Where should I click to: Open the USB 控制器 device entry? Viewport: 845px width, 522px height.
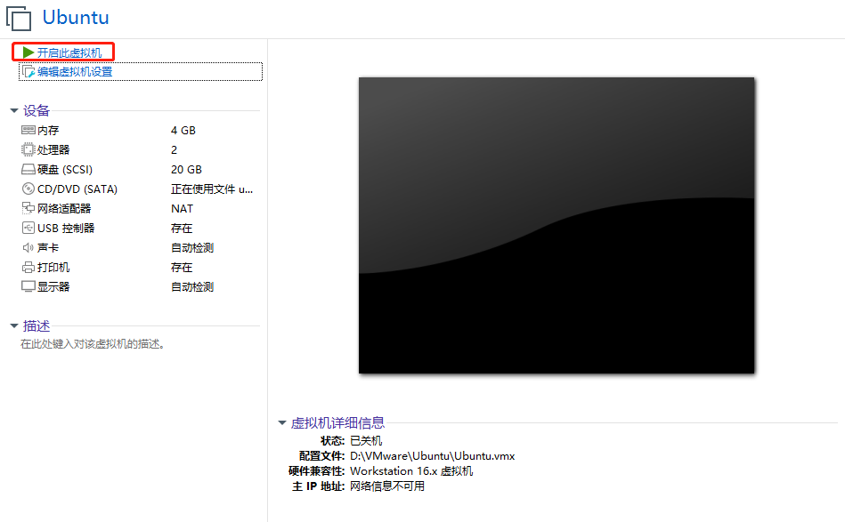[x=66, y=229]
